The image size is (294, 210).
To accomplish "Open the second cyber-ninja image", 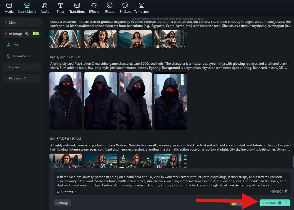I will point(100,101).
